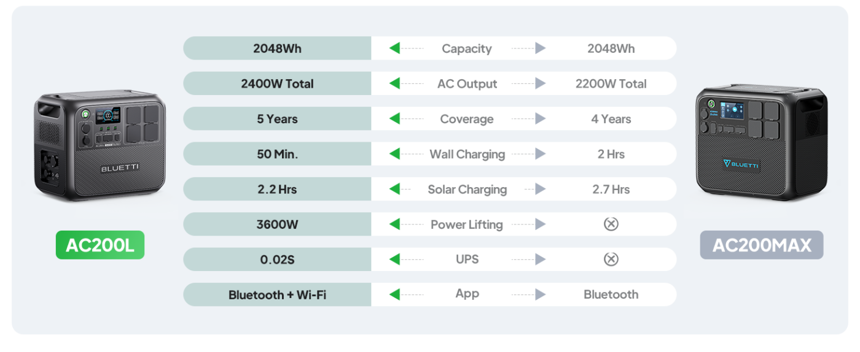Click the gray arrow in the Coverage row
The image size is (860, 352).
tap(540, 119)
